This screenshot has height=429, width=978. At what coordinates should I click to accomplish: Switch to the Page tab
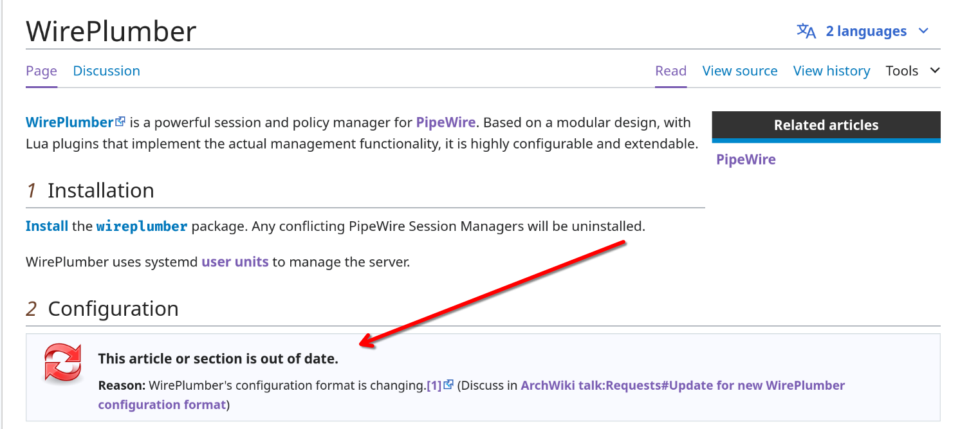[x=41, y=71]
